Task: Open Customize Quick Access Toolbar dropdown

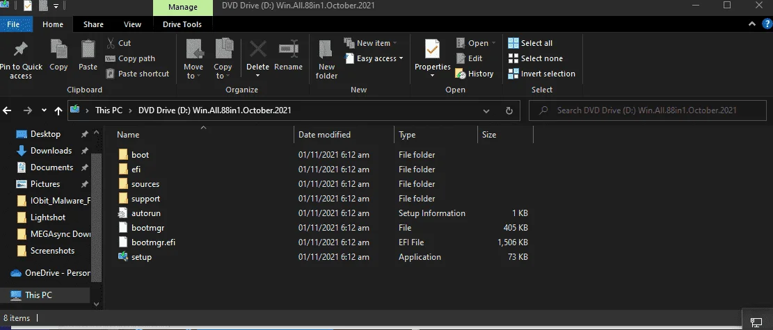Action: point(56,6)
